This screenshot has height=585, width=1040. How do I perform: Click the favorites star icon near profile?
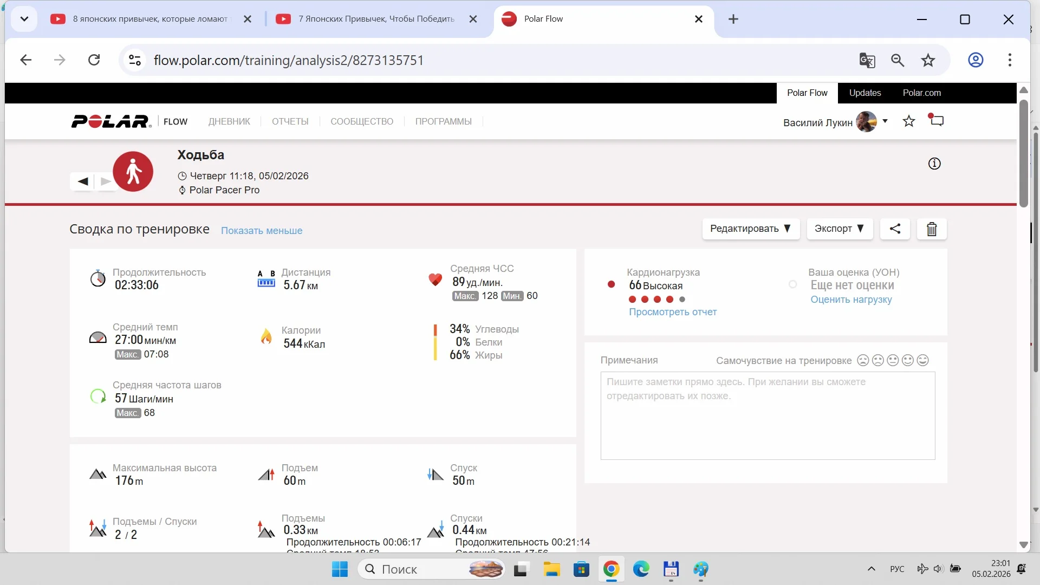pyautogui.click(x=909, y=121)
